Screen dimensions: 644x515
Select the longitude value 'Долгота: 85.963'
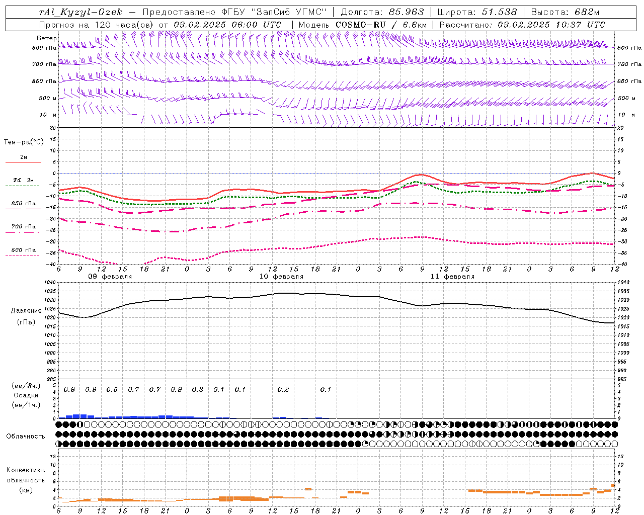(x=382, y=12)
